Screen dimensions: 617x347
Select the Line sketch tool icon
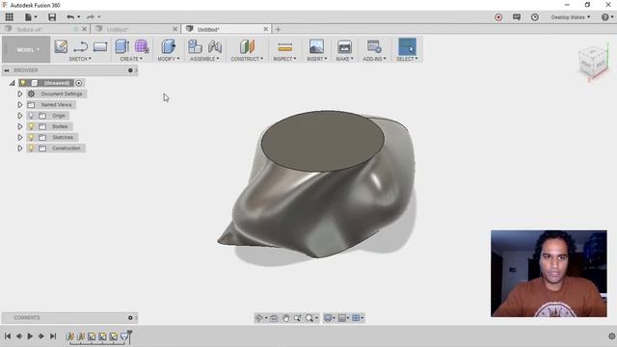(x=81, y=47)
